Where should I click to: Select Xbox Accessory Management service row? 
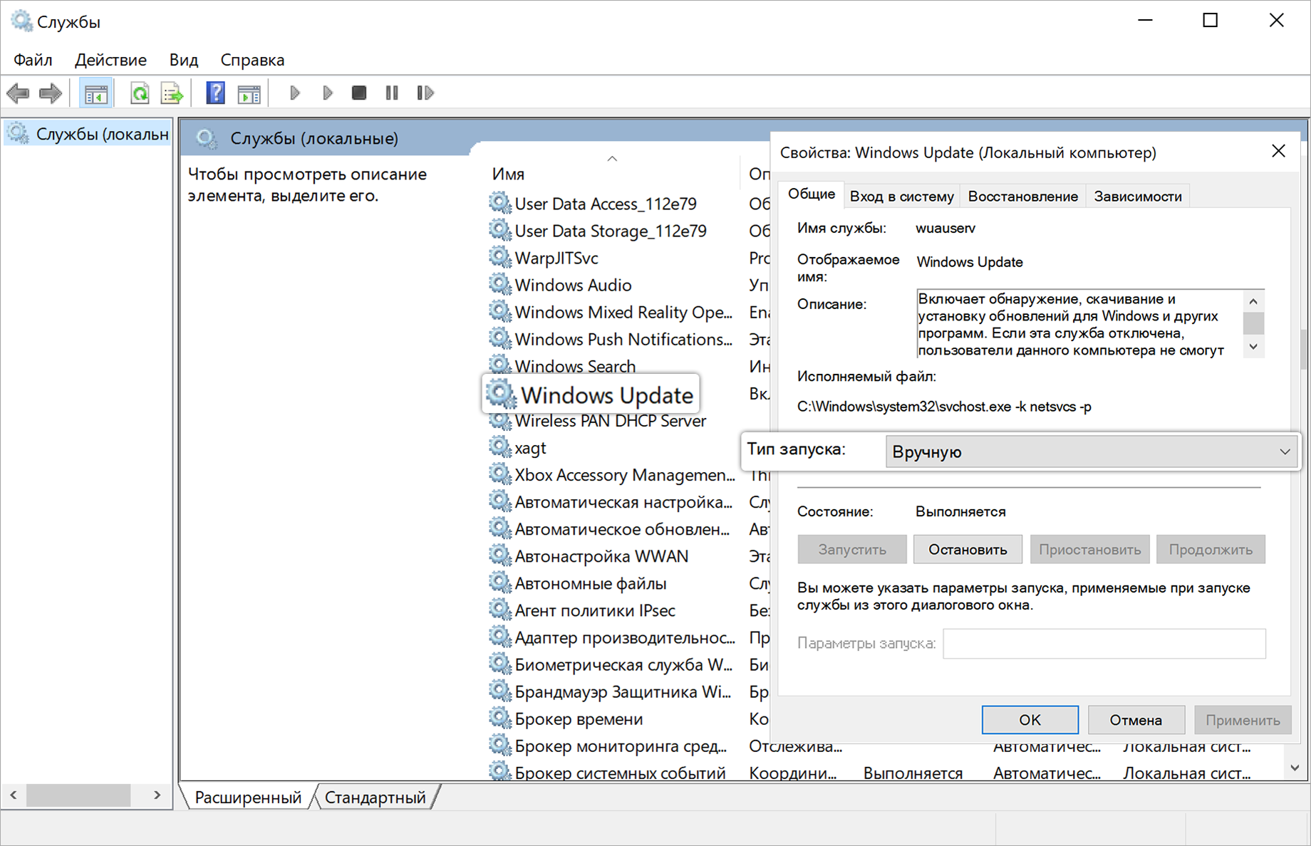tap(625, 474)
